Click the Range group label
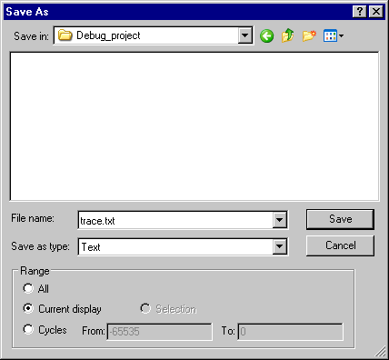 click(x=35, y=271)
